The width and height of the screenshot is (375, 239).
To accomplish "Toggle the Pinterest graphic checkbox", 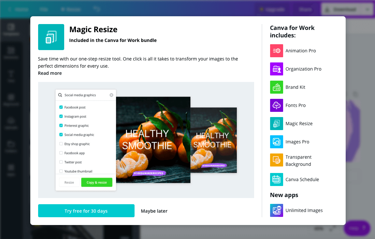I will point(61,125).
